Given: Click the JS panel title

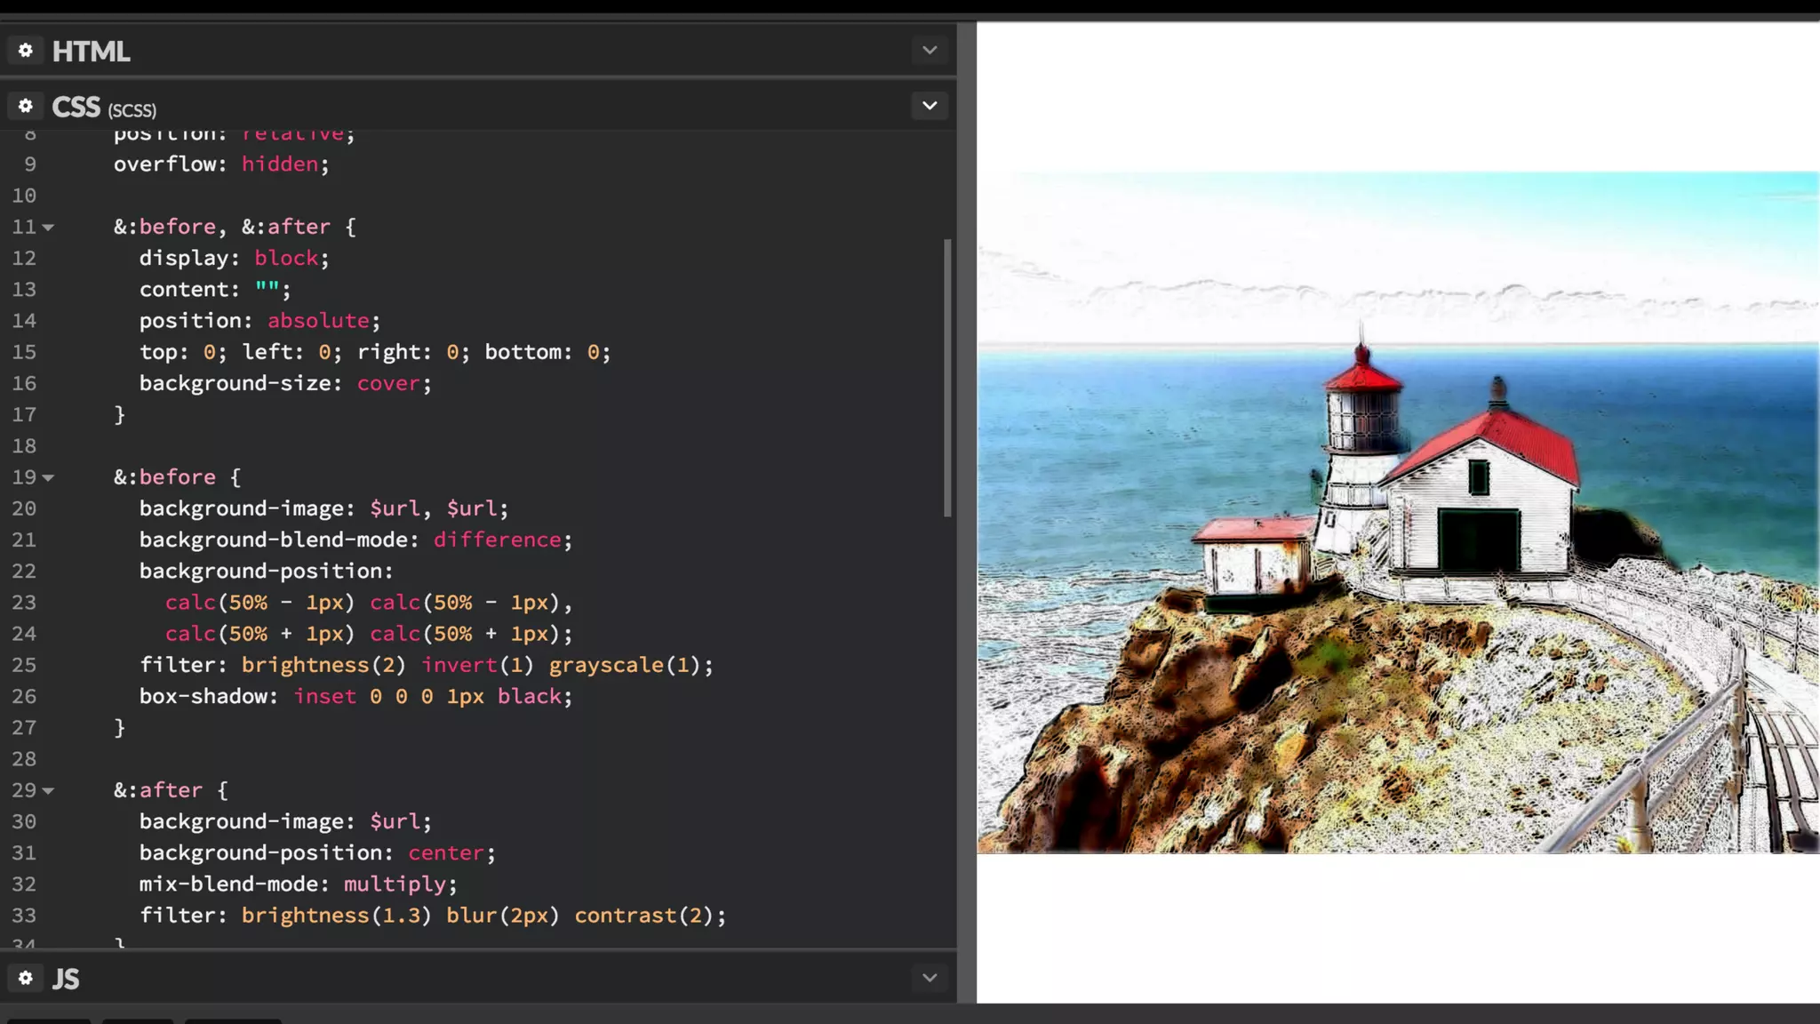Looking at the screenshot, I should [x=66, y=979].
